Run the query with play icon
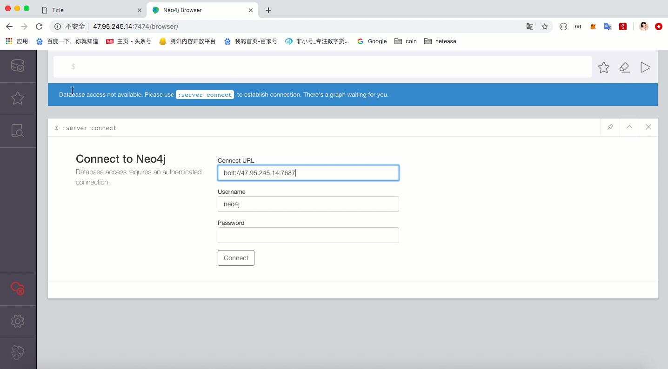668x369 pixels. 645,67
